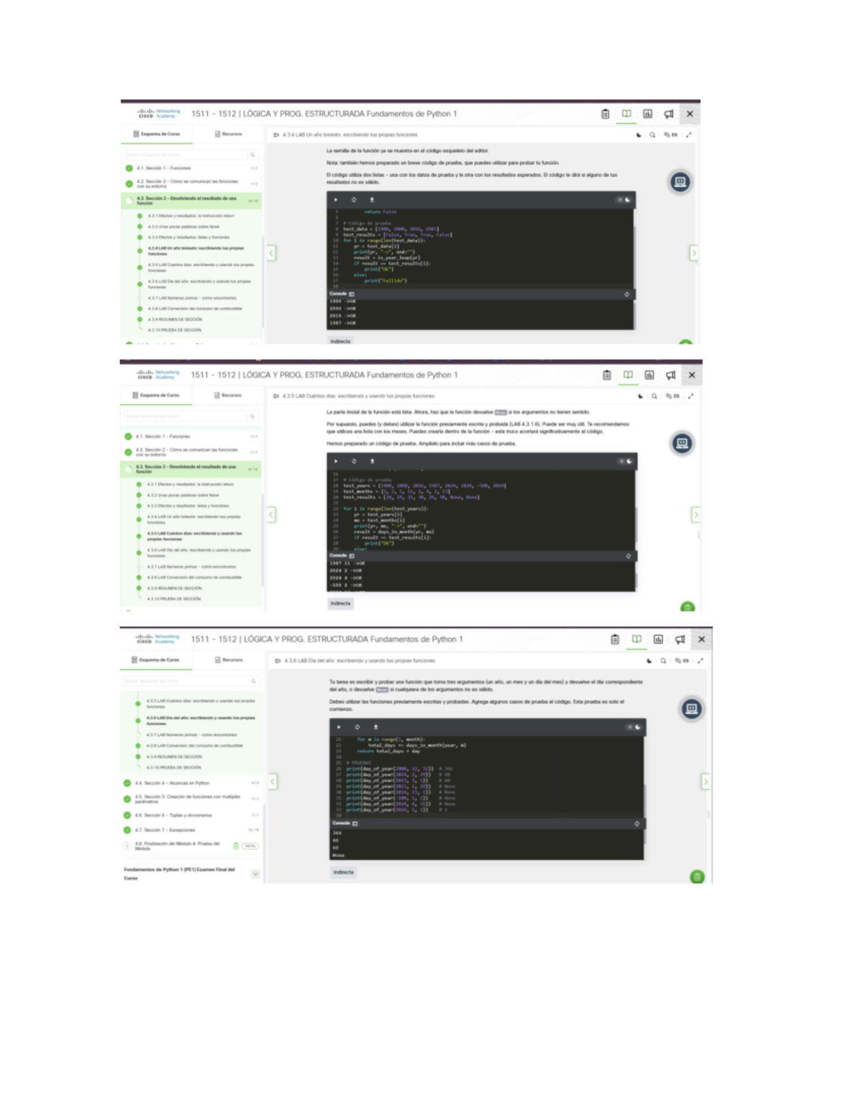This screenshot has width=863, height=1117.
Task: Click the megaphone icon in the bottom screenshot header
Action: click(680, 639)
